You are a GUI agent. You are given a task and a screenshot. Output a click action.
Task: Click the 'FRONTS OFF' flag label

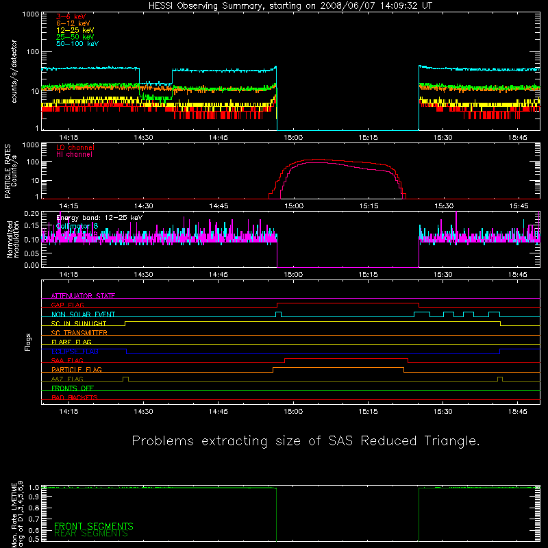coord(73,388)
